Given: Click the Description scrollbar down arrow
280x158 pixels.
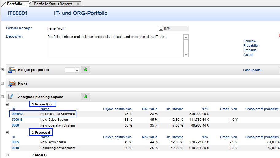Looking at the screenshot, I should point(186,54).
